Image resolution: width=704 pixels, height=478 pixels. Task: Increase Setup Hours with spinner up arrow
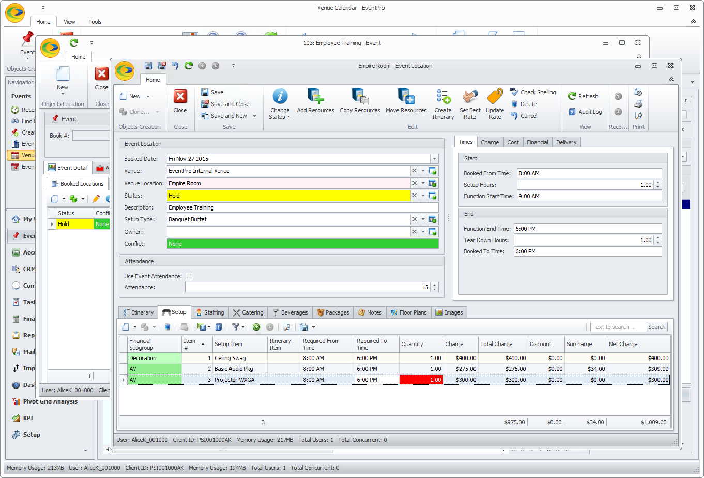pos(657,183)
